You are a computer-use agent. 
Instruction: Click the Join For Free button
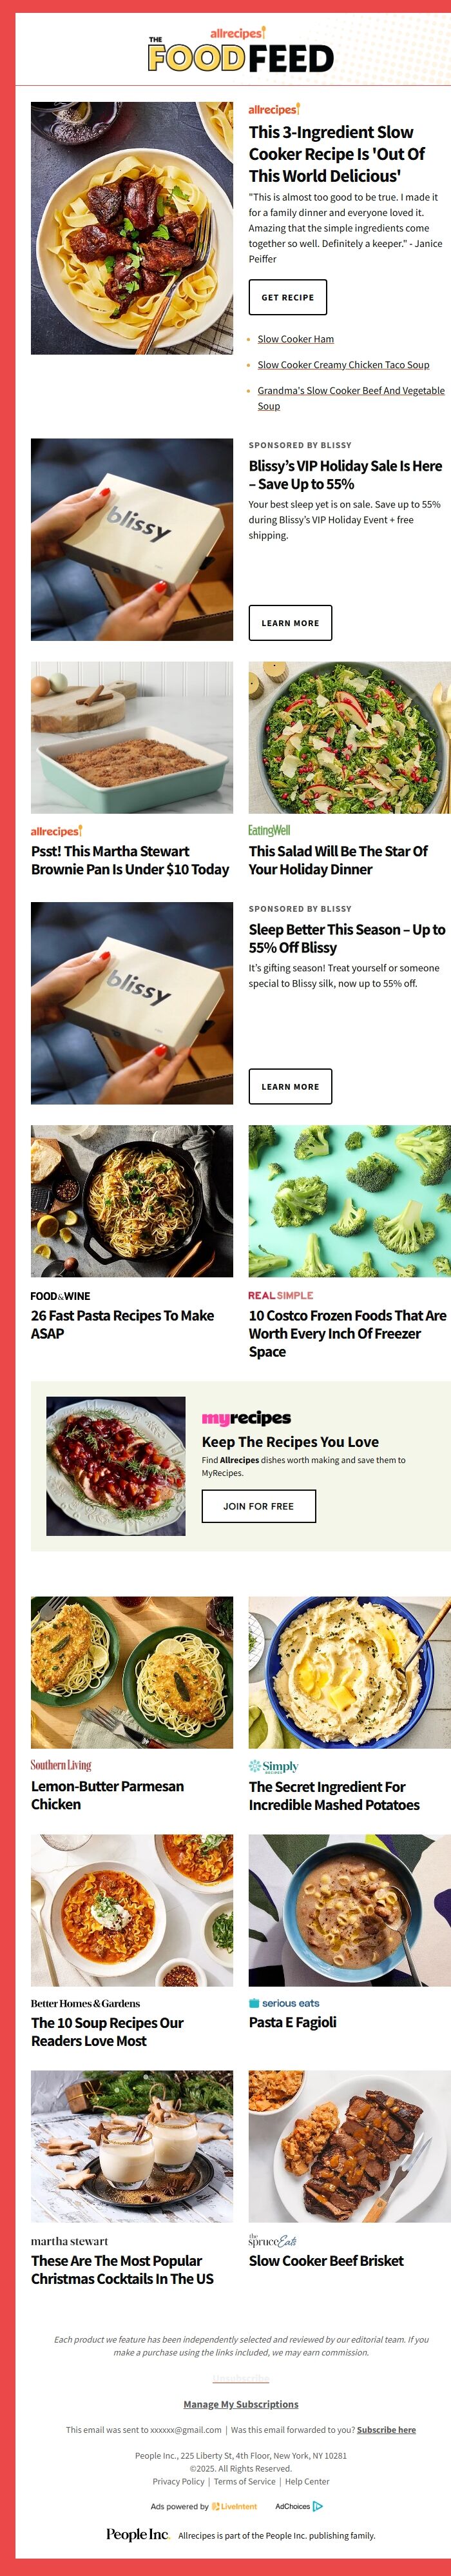[x=258, y=1506]
